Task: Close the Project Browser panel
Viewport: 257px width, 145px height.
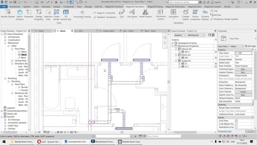Action: point(29,31)
